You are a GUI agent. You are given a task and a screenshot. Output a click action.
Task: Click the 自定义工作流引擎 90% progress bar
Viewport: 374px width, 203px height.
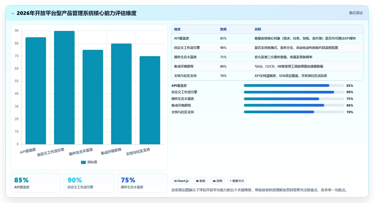294,92
